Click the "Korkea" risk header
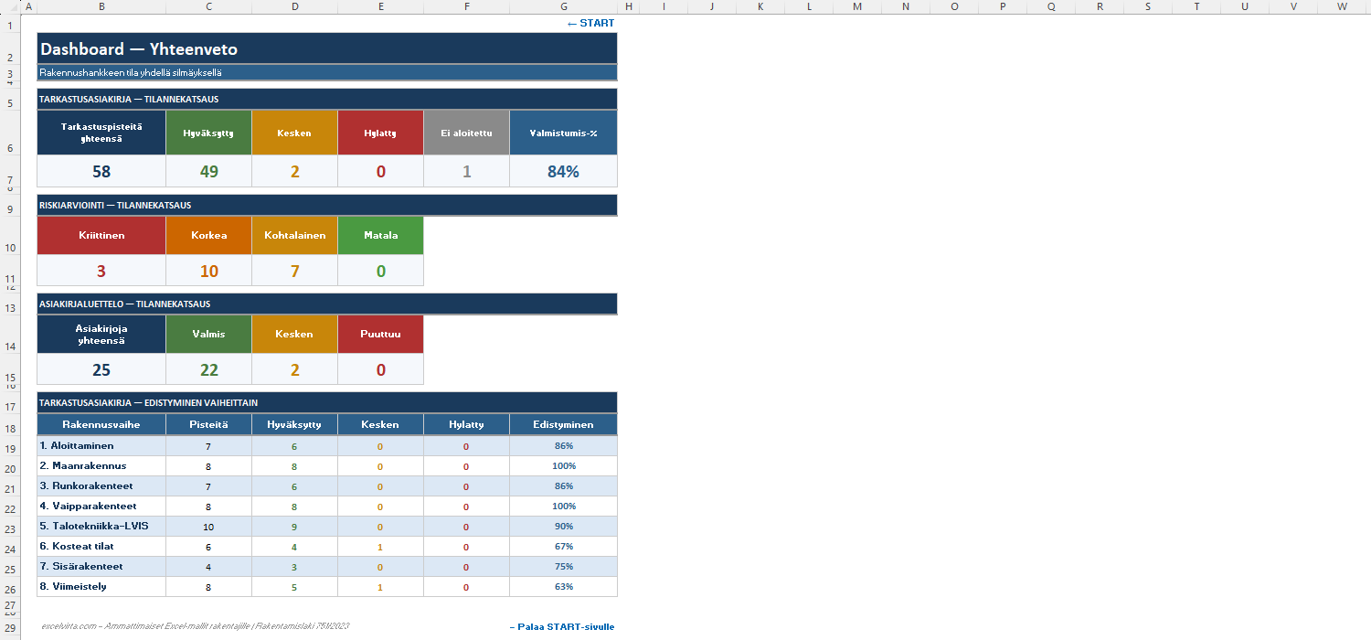 (209, 236)
